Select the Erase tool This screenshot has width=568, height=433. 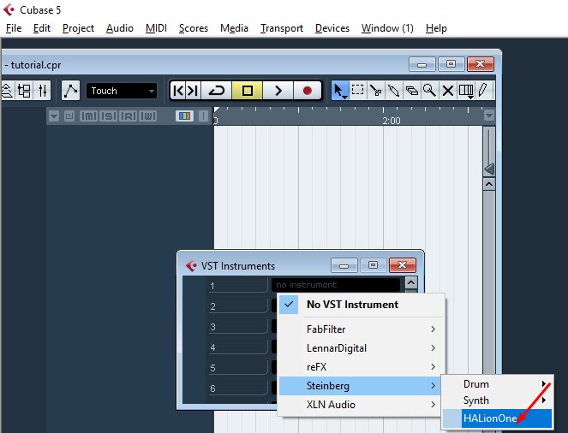[x=411, y=91]
